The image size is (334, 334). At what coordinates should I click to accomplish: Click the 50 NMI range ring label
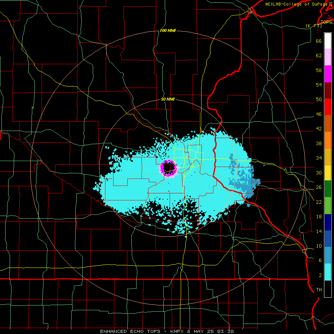[168, 99]
